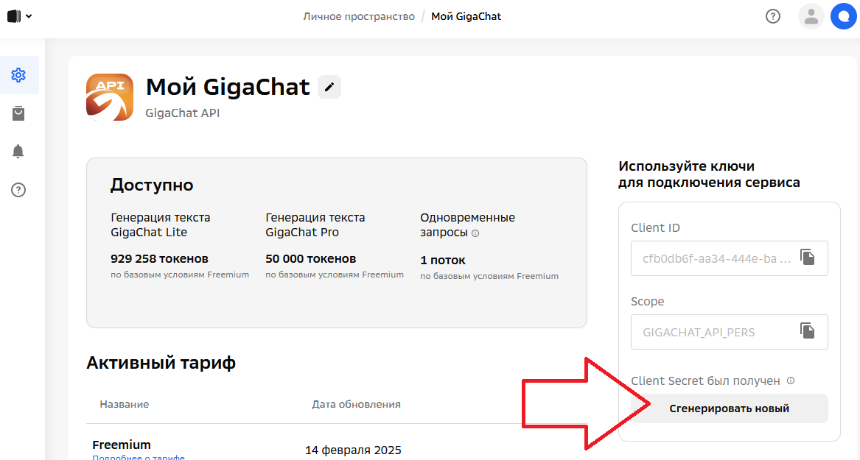Click the GigaChat API subtitle
Viewport: 860px width, 460px height.
[183, 113]
